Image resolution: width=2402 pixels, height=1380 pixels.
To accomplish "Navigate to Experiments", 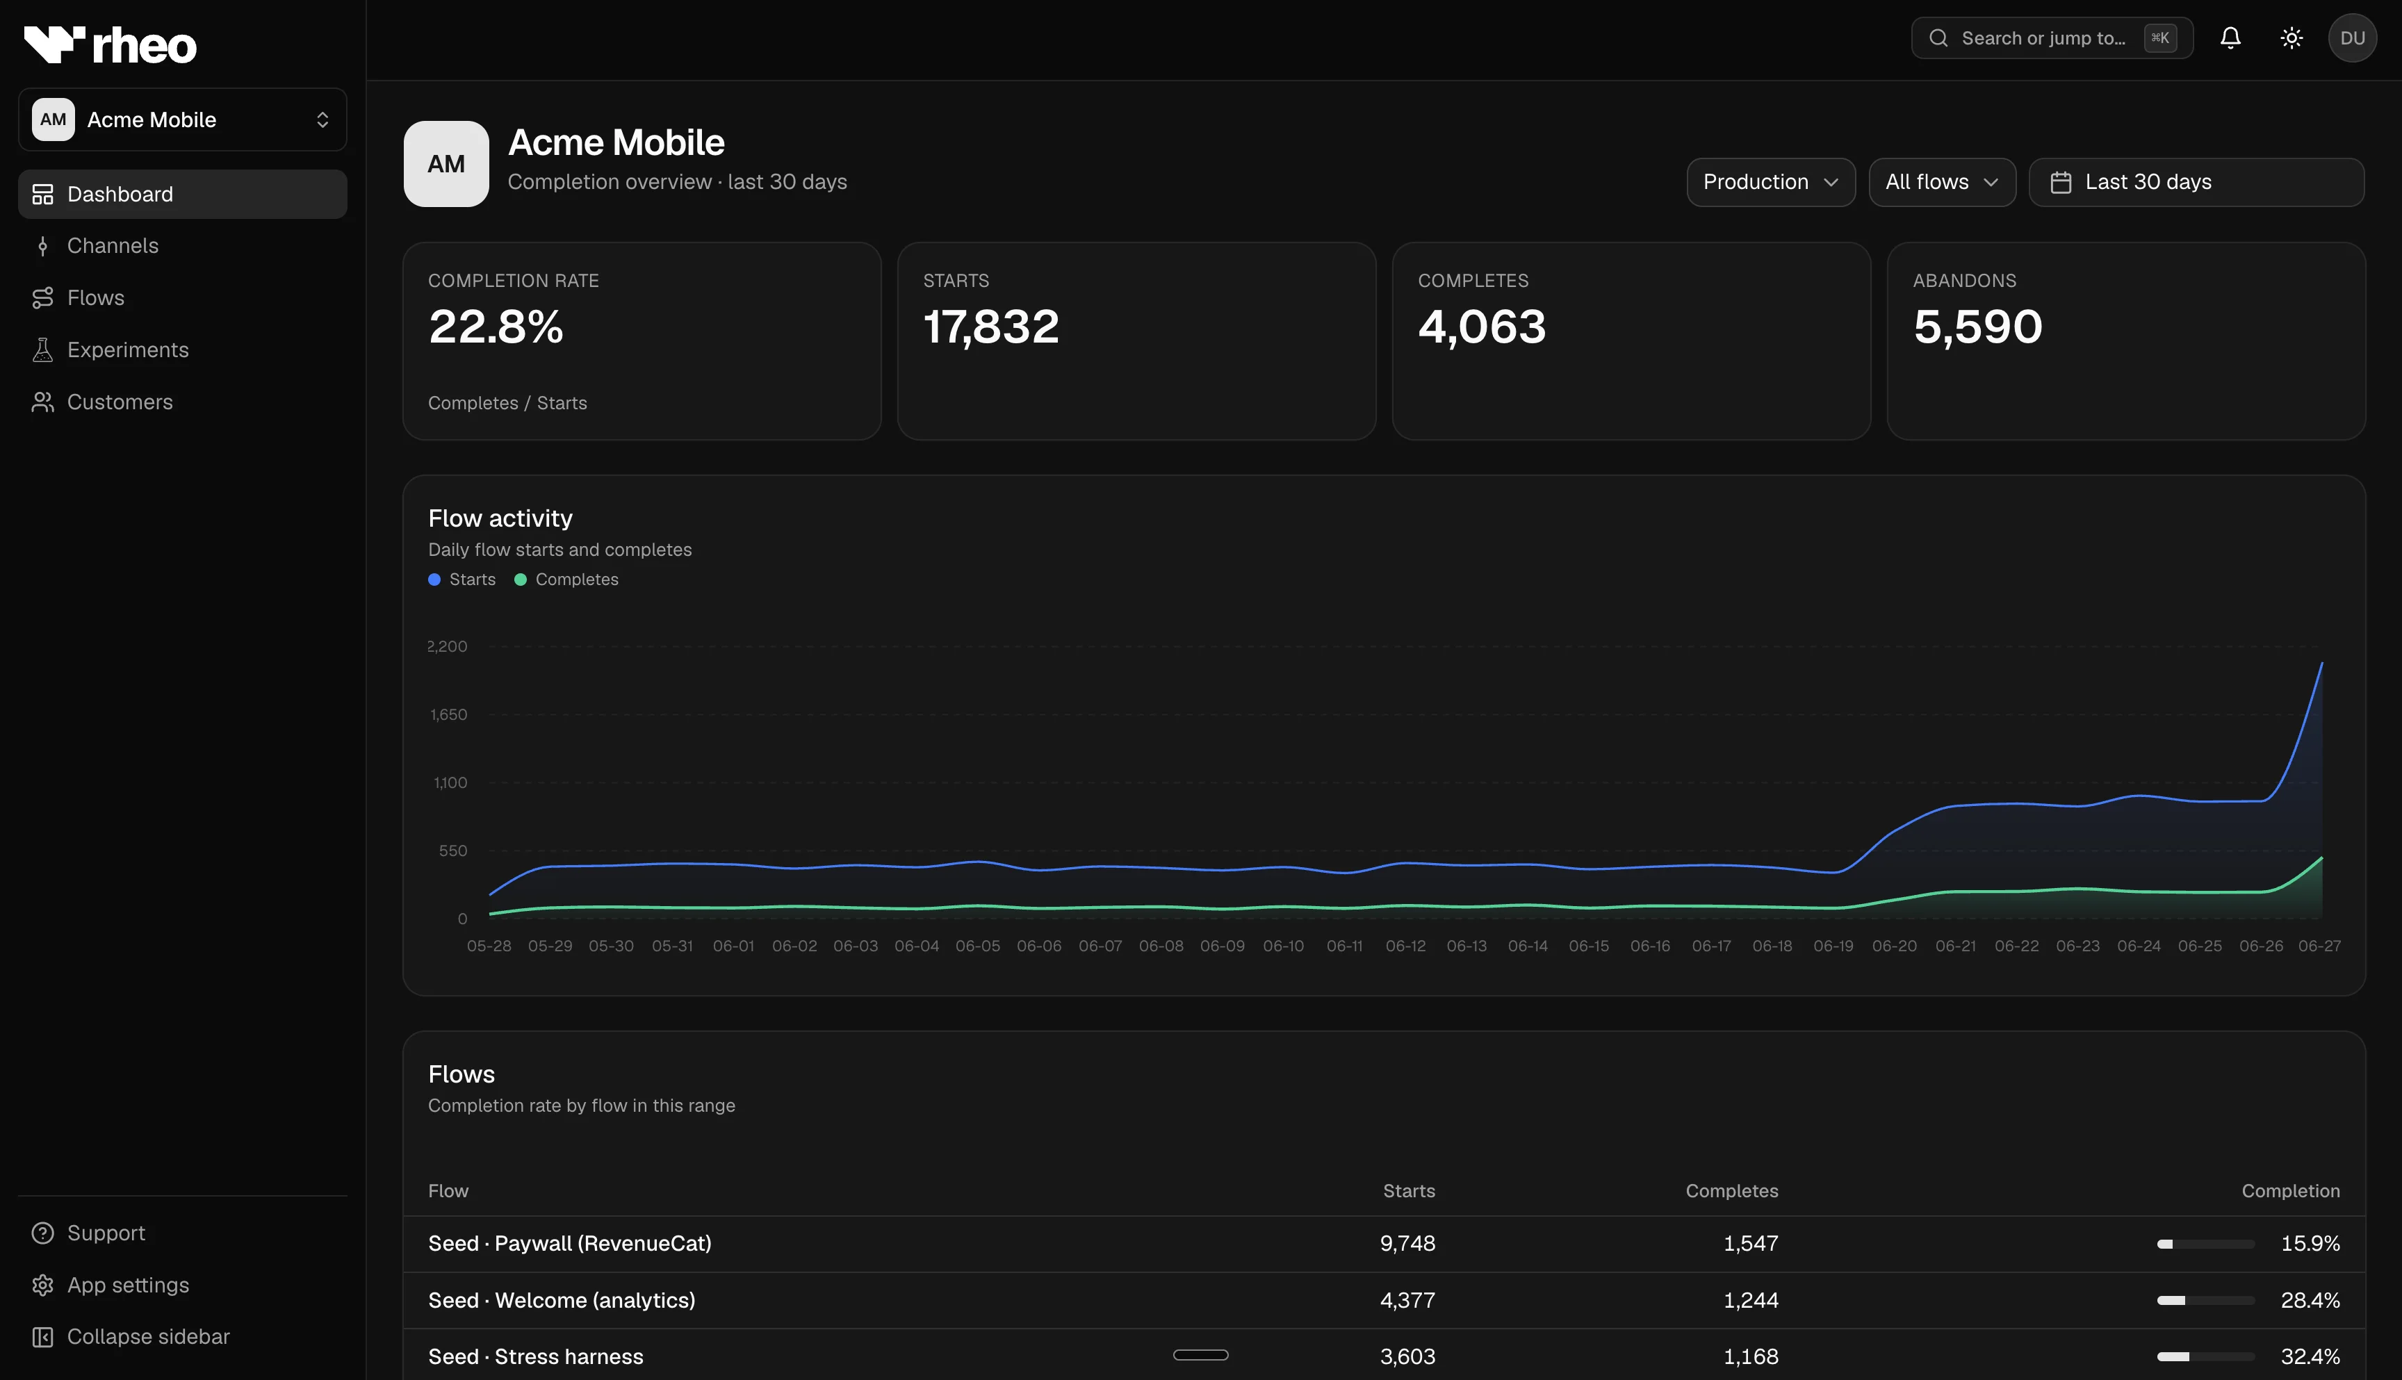I will [x=183, y=351].
